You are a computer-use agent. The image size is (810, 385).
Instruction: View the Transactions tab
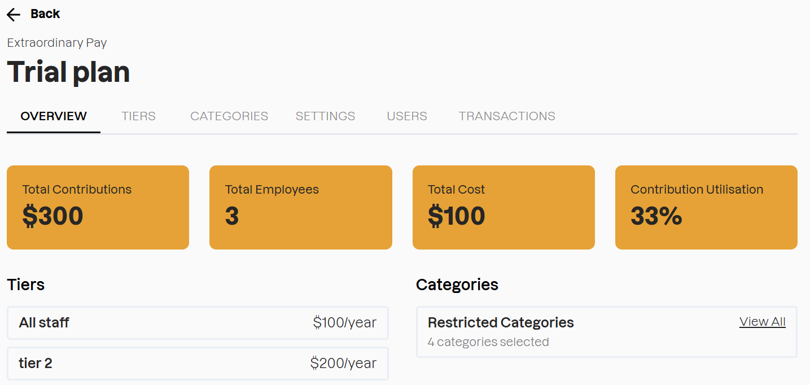tap(506, 116)
